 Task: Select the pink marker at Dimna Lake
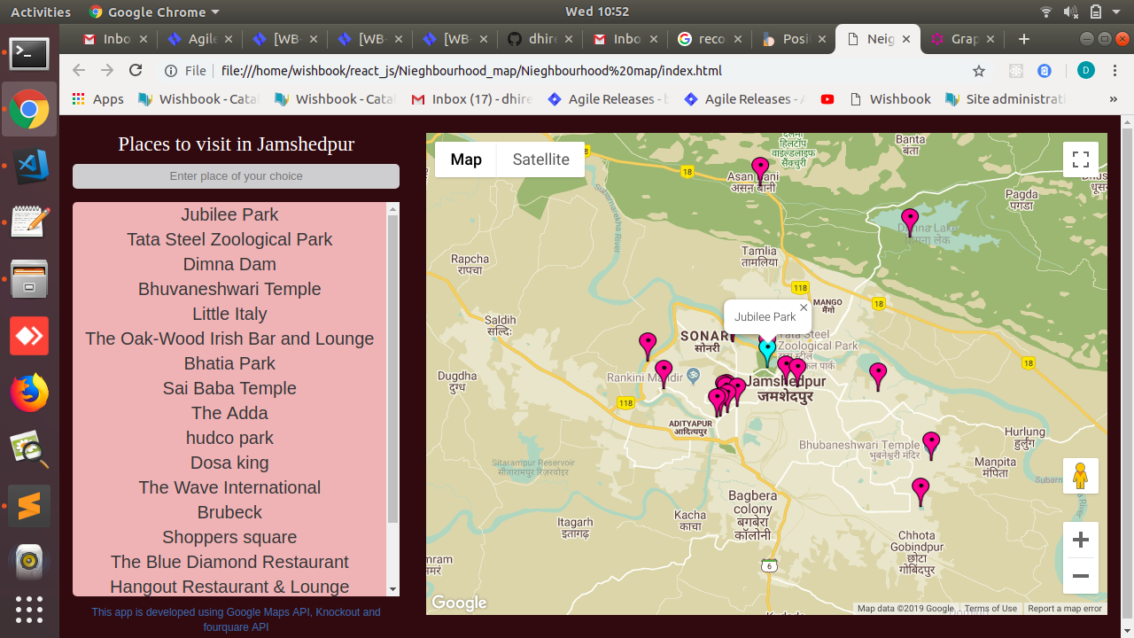910,222
